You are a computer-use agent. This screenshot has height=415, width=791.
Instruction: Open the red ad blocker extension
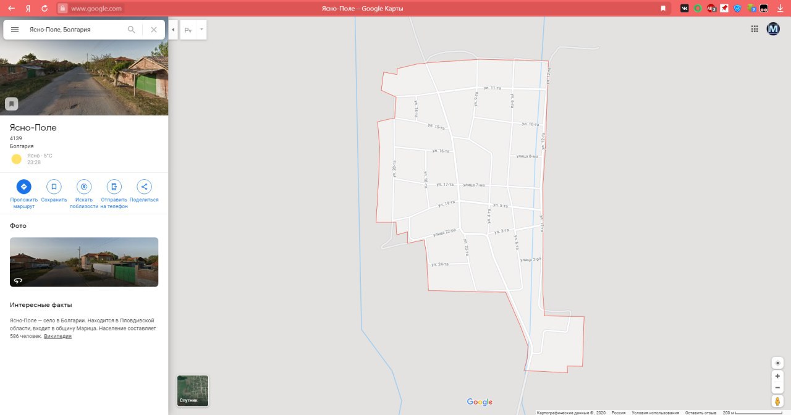711,9
